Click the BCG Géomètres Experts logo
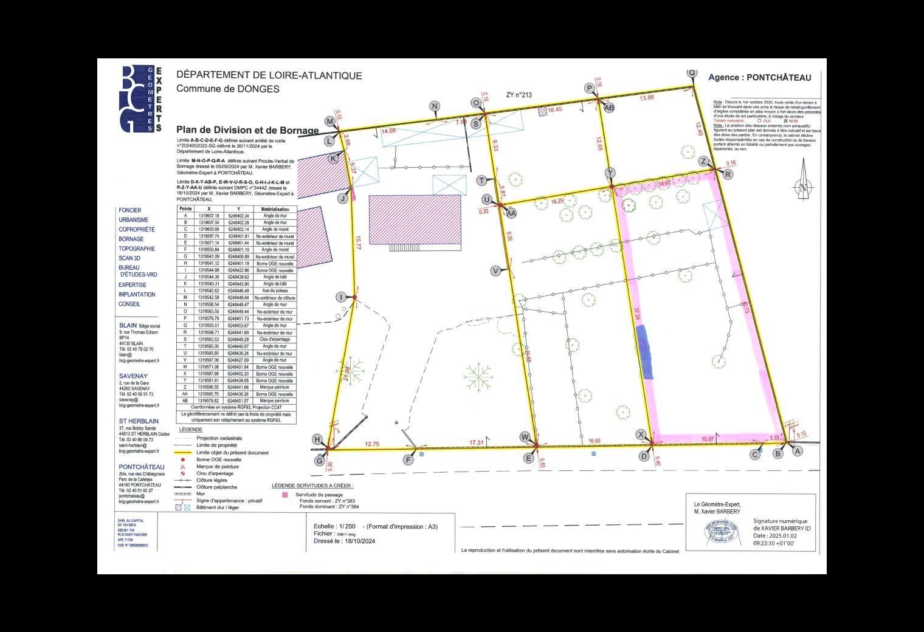 141,99
